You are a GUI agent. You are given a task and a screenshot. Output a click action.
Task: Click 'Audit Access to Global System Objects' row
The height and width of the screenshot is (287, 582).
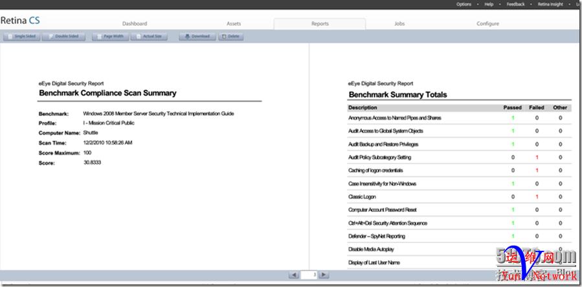(x=460, y=131)
